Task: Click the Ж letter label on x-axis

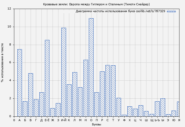Action: [53, 120]
